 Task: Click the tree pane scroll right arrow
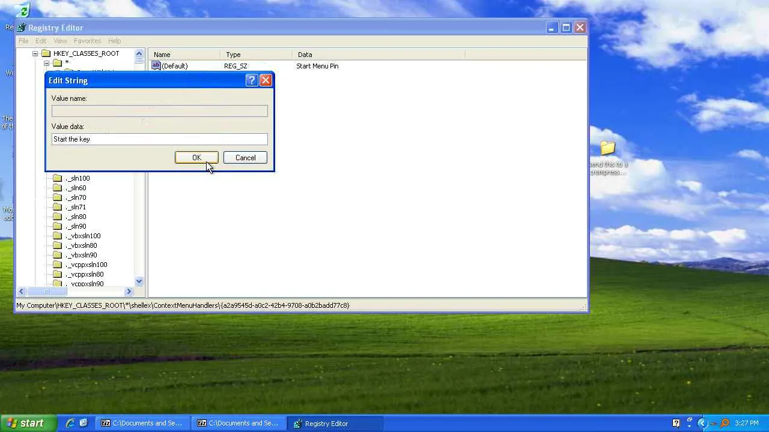click(129, 292)
